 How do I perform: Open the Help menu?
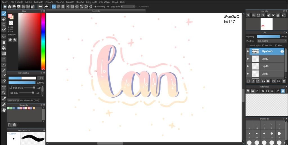coord(123,2)
